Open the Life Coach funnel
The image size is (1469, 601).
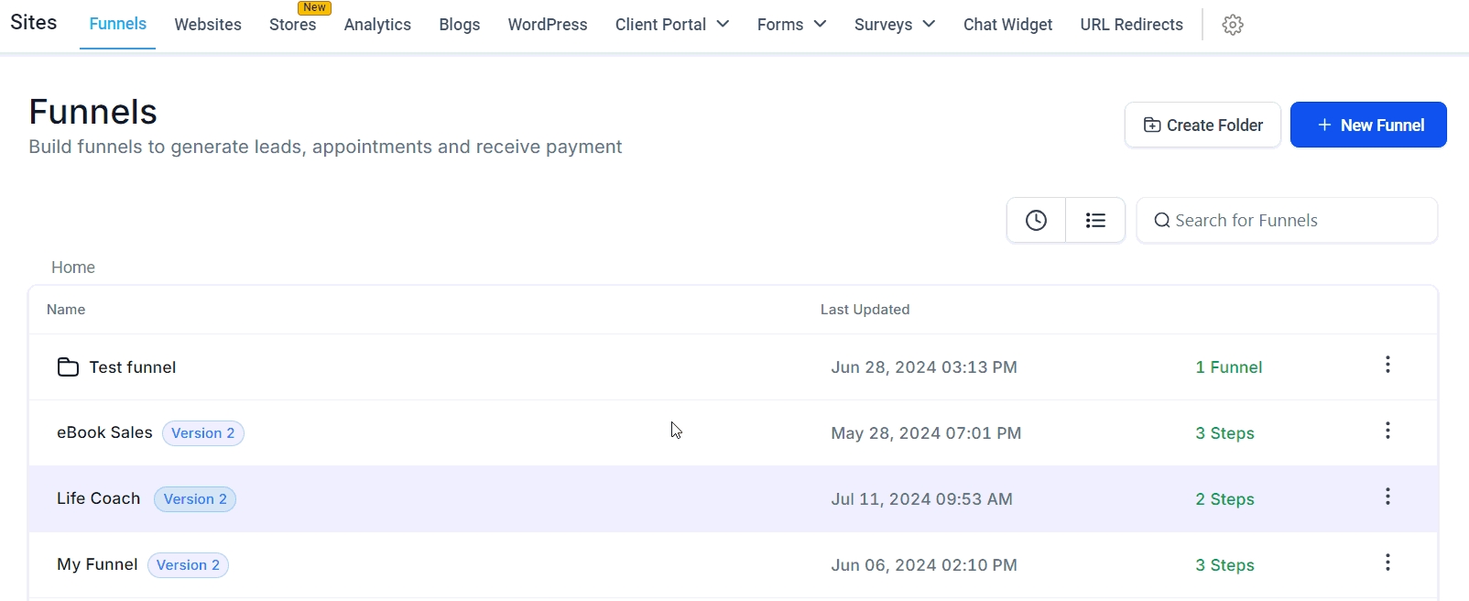coord(99,498)
